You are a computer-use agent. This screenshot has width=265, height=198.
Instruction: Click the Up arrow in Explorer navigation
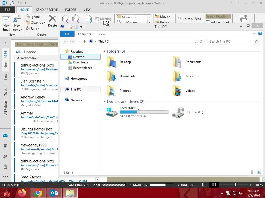click(x=85, y=42)
